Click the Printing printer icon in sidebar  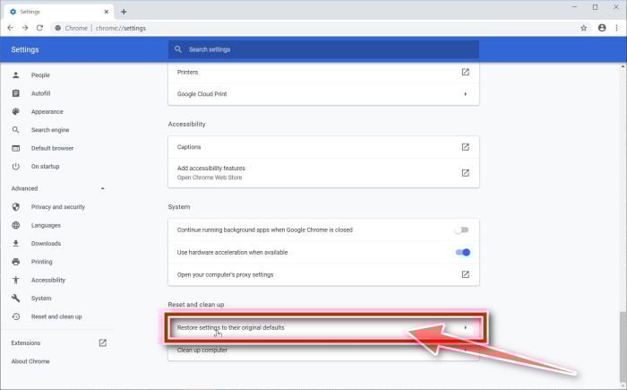point(16,262)
